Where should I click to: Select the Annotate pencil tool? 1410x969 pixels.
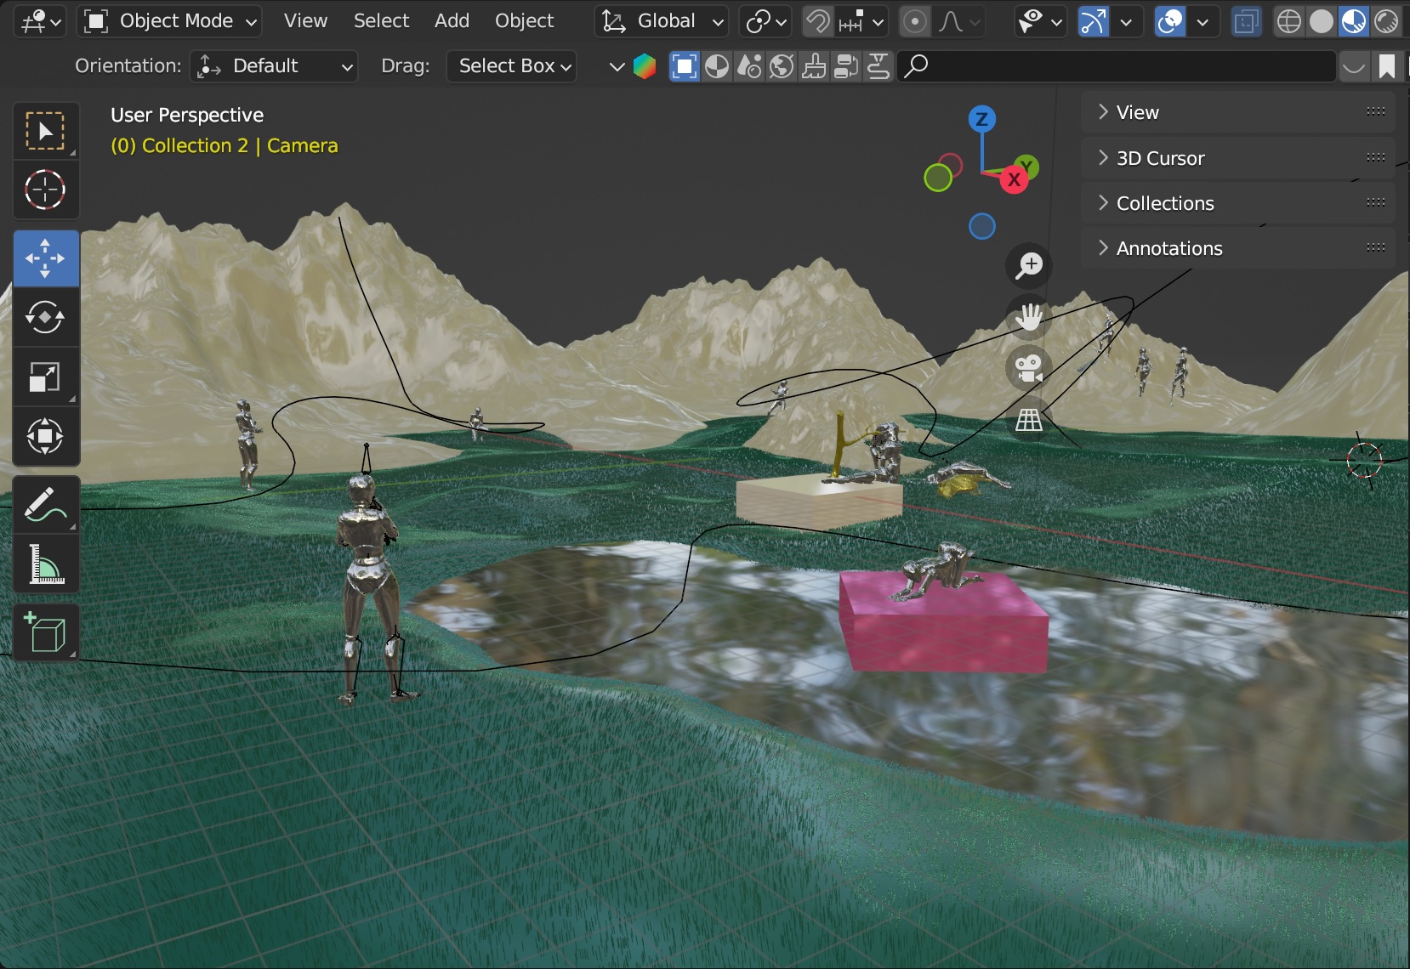pyautogui.click(x=45, y=505)
